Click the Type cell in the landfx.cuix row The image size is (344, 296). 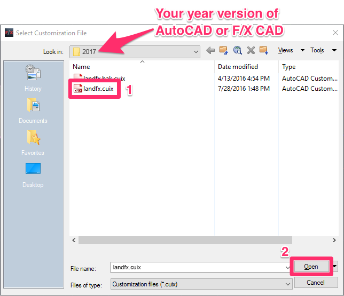(310, 89)
